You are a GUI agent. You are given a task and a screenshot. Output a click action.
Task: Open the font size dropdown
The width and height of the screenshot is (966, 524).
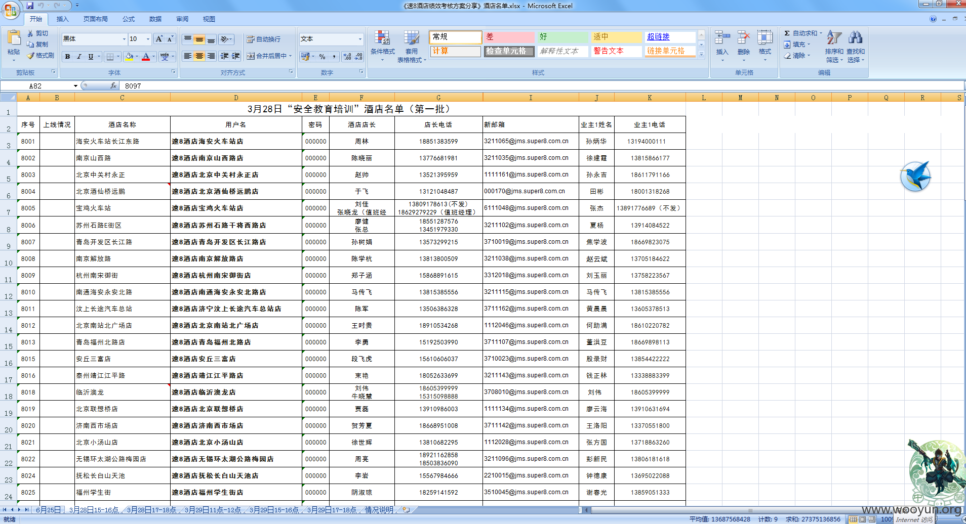pos(148,39)
